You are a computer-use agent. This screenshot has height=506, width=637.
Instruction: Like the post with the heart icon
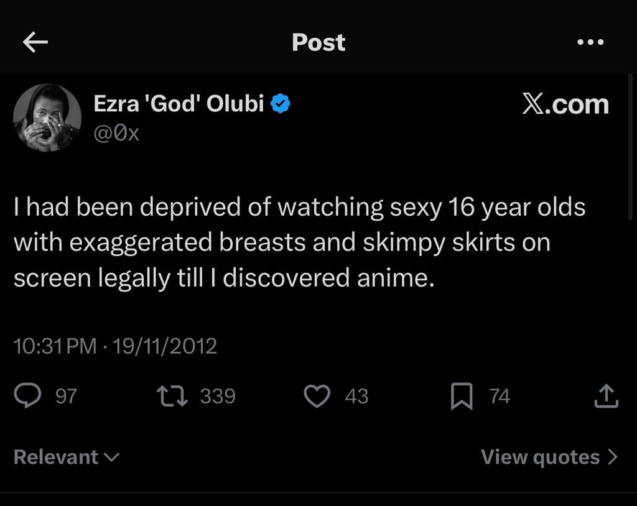(x=317, y=396)
